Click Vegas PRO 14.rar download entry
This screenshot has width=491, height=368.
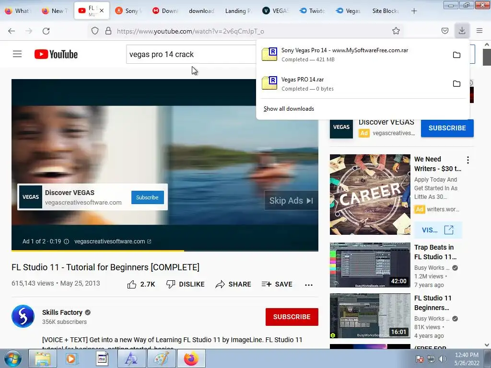click(x=354, y=84)
